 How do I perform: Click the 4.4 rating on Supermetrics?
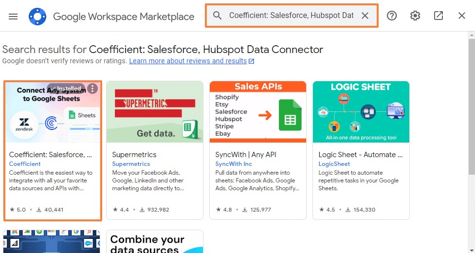(x=121, y=210)
